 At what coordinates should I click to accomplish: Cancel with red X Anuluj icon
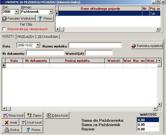coord(7,123)
